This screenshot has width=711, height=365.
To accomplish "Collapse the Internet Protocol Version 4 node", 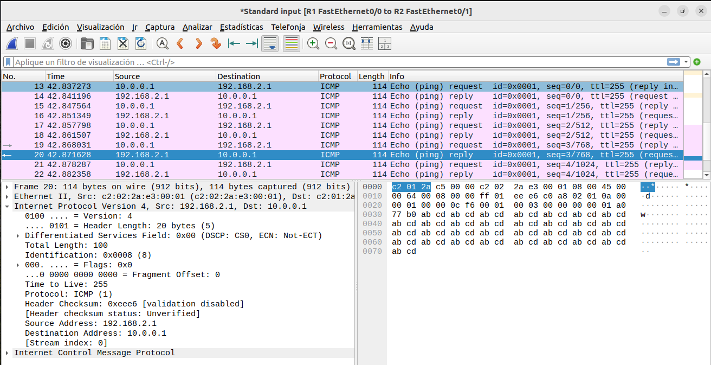I will [7, 207].
